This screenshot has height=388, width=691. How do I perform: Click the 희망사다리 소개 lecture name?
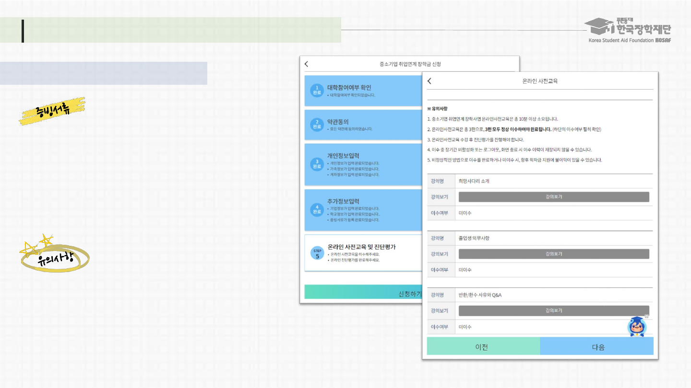pyautogui.click(x=474, y=181)
